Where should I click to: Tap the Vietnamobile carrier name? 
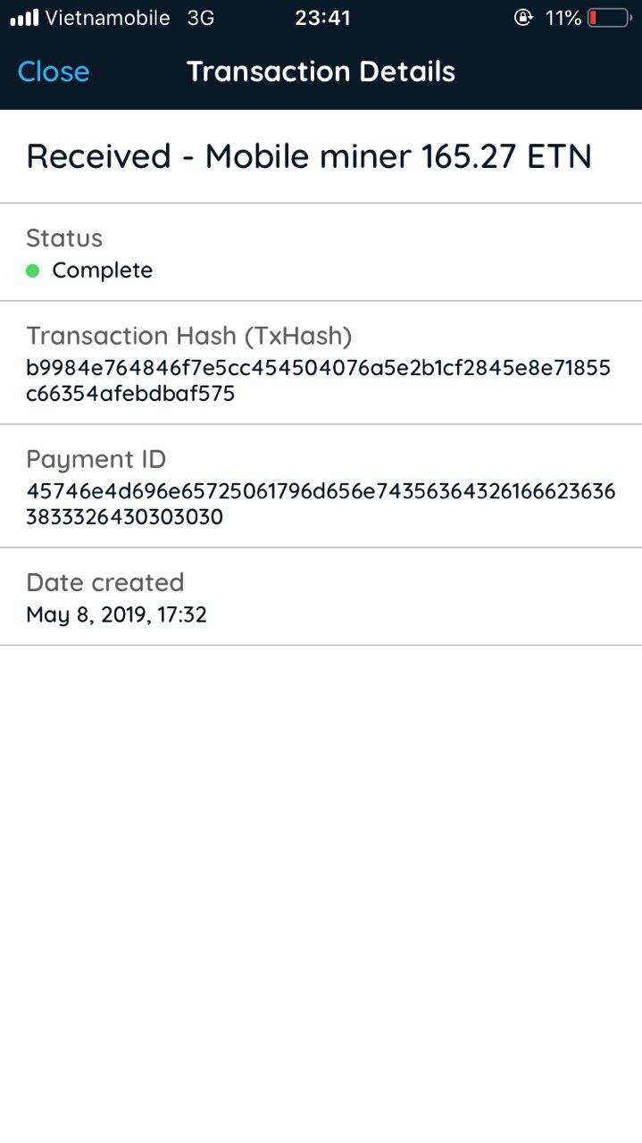[x=107, y=18]
